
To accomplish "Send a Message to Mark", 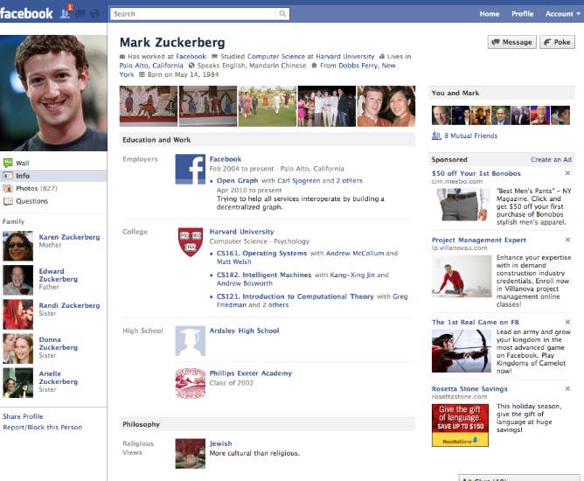I will (511, 42).
